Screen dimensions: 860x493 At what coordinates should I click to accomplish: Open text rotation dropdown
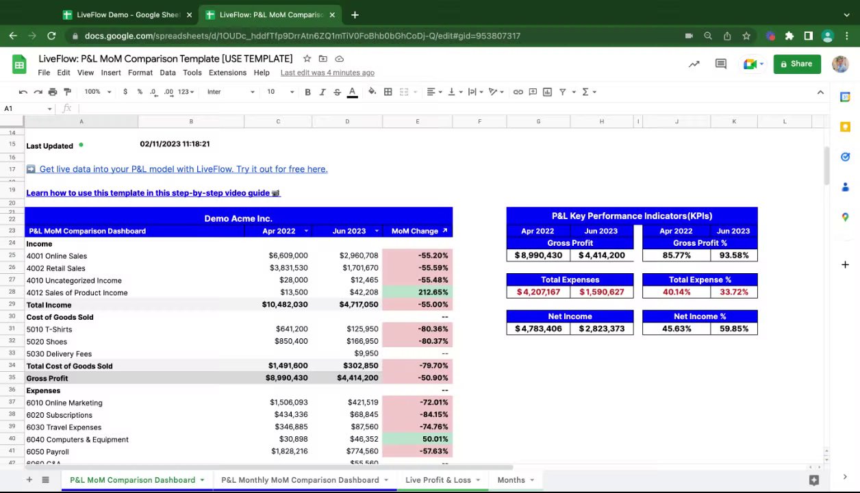tap(496, 92)
